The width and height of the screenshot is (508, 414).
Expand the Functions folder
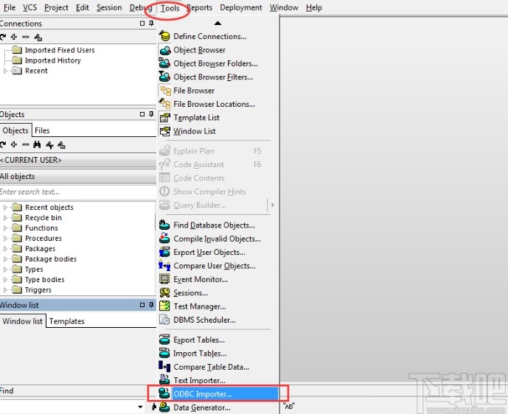(x=5, y=228)
